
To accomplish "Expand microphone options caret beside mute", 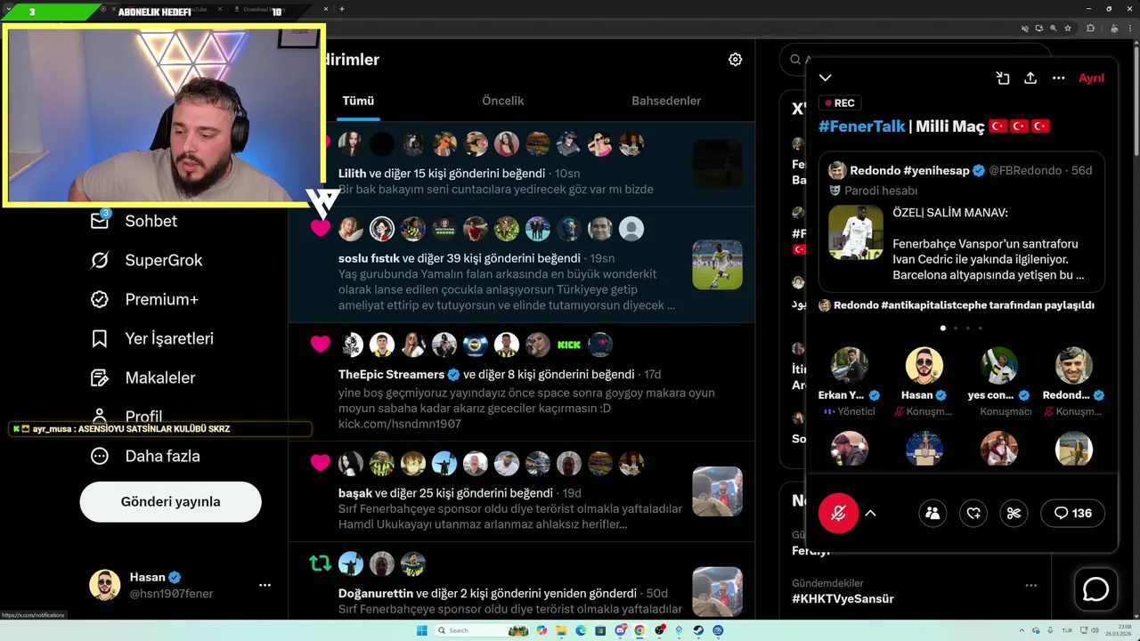I will pos(870,513).
